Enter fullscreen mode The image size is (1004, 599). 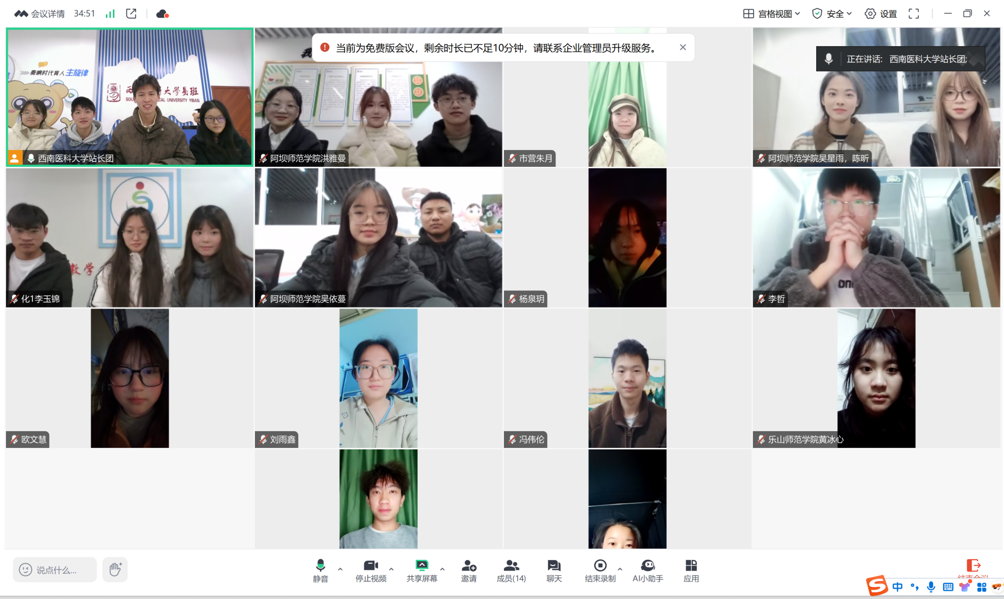914,14
